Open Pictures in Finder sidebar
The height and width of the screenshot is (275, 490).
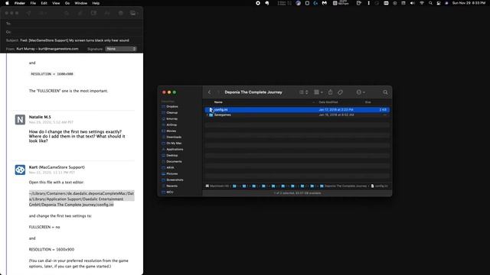click(x=171, y=173)
